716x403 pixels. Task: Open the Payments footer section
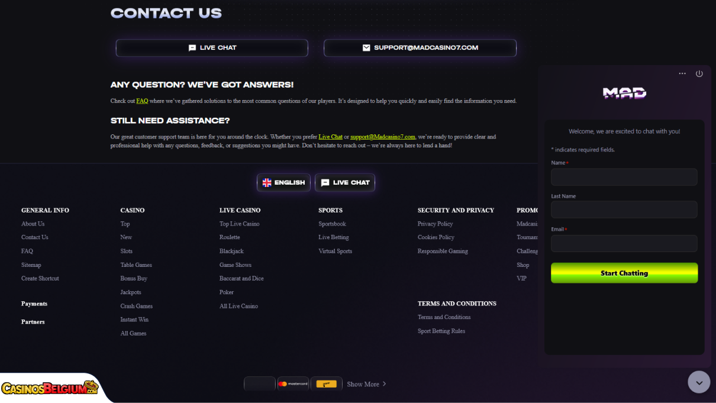[x=34, y=304]
